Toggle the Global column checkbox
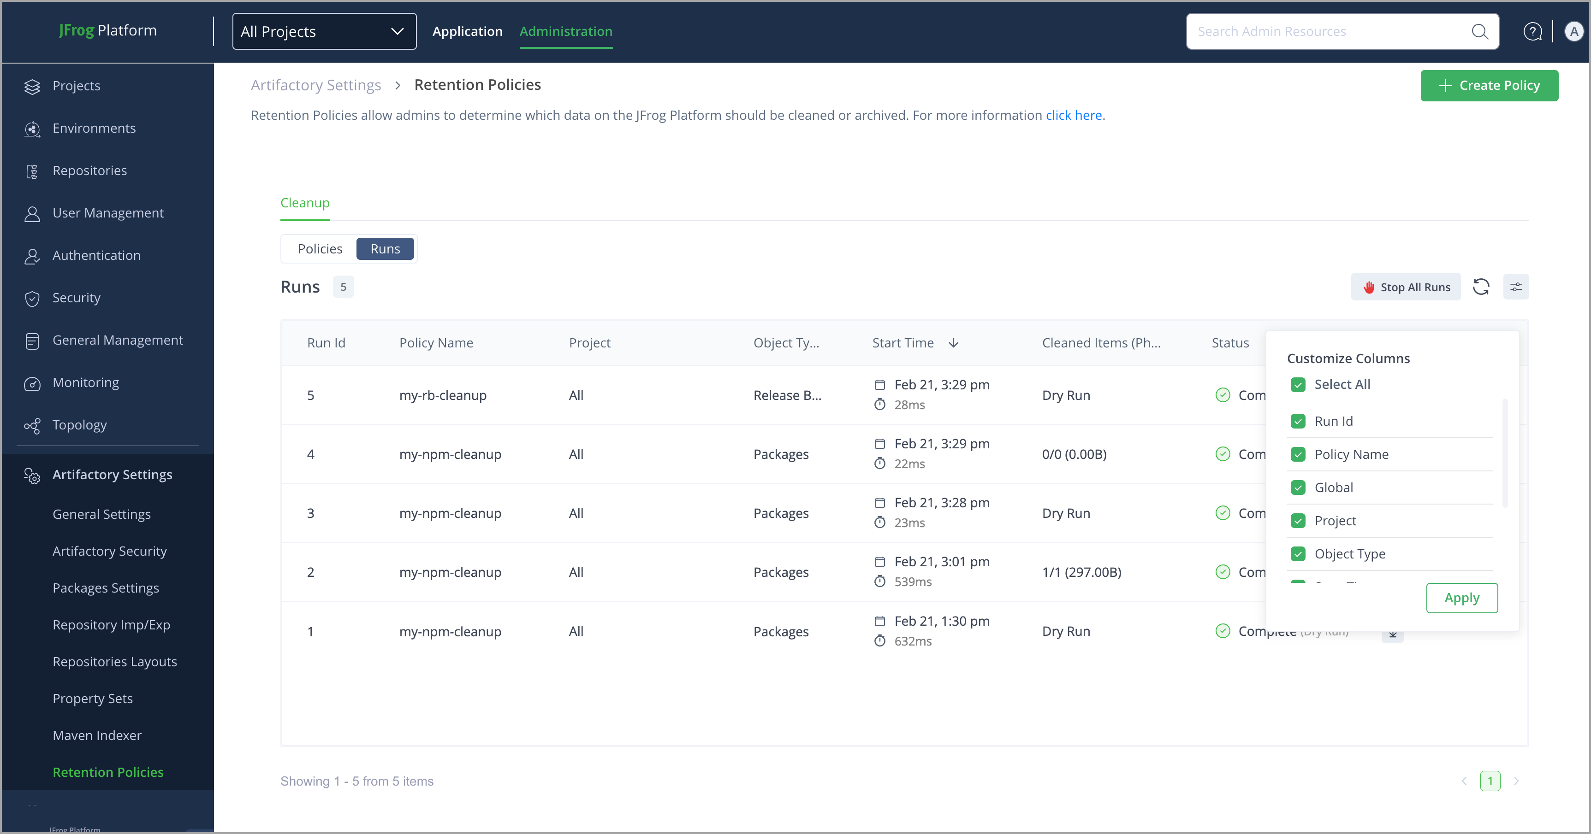This screenshot has width=1591, height=834. (x=1298, y=487)
